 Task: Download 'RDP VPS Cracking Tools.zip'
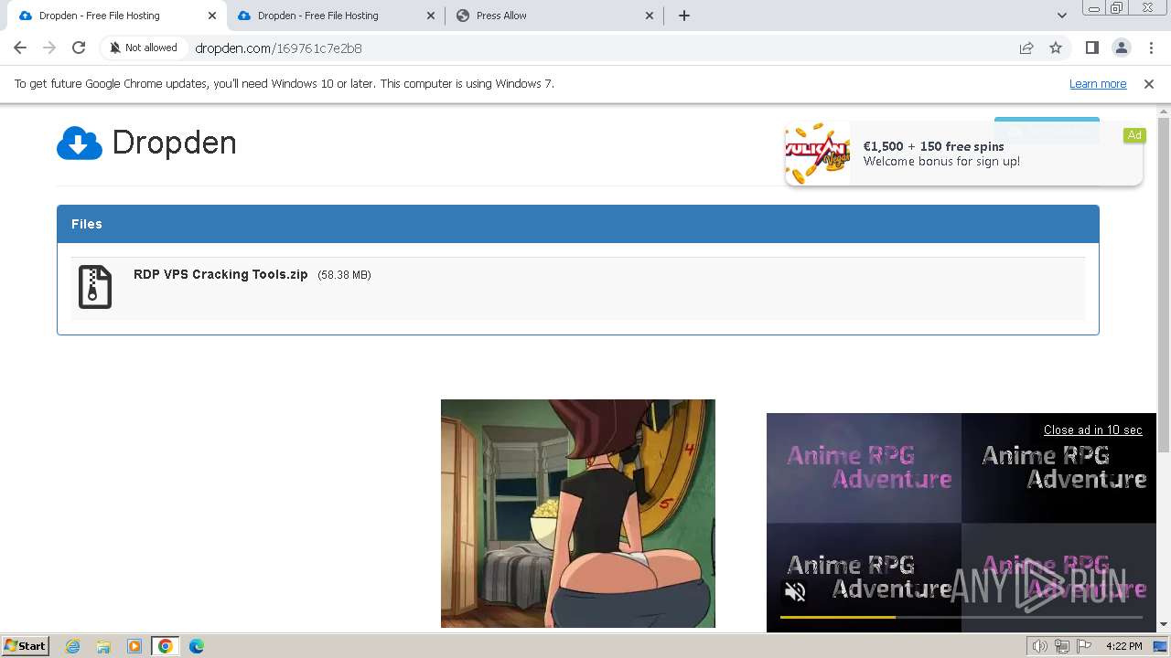220,274
